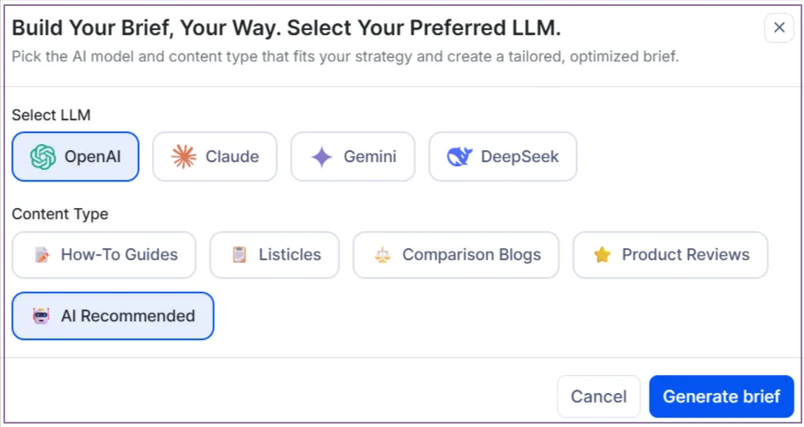Click the Comparison Blogs balance scale icon
The image size is (804, 427).
coord(383,255)
